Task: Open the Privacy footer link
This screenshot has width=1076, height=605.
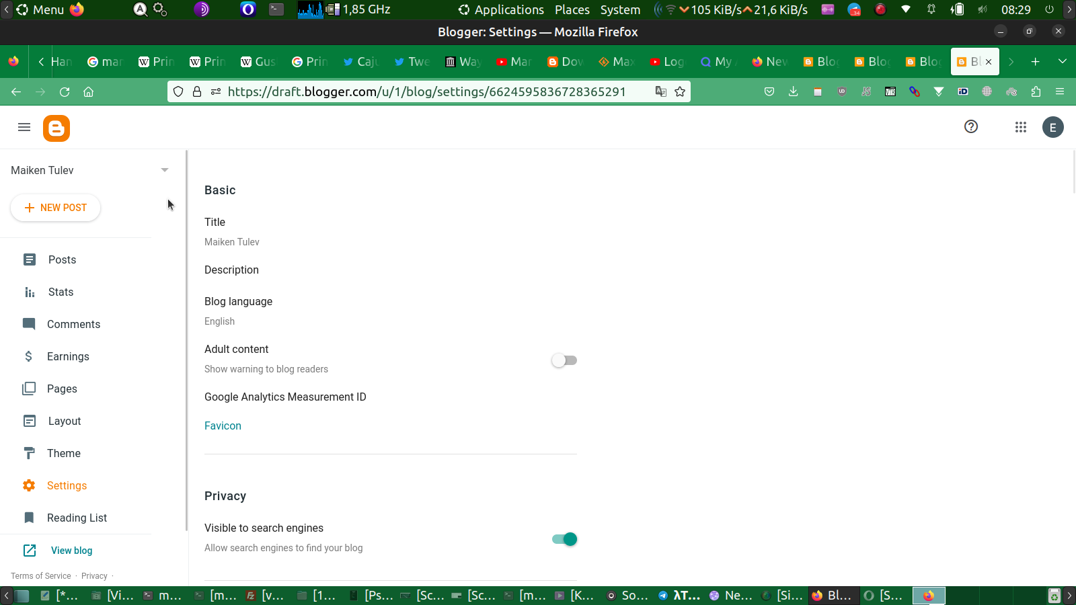Action: 94,576
